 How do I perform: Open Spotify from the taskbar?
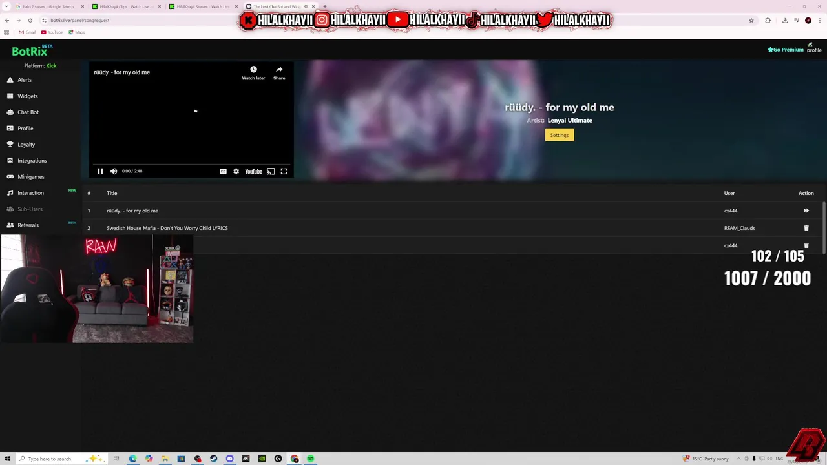[x=311, y=459]
